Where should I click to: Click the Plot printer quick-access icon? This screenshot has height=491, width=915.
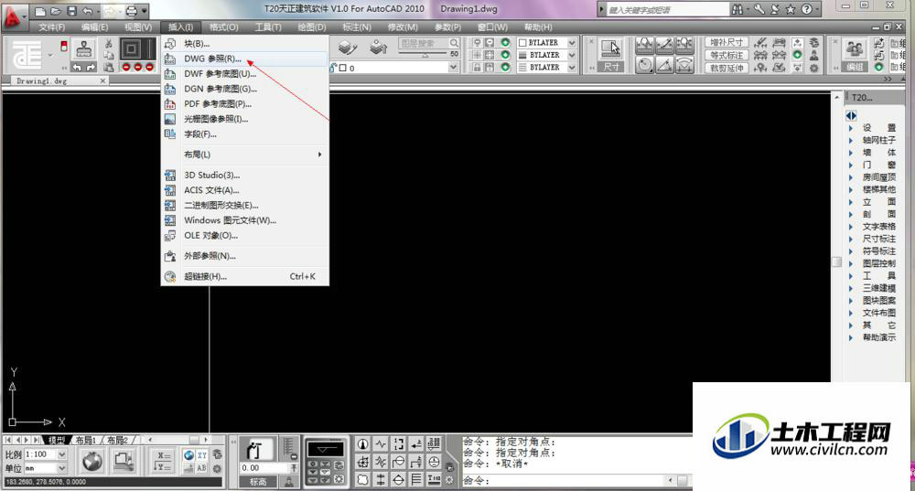pos(131,10)
